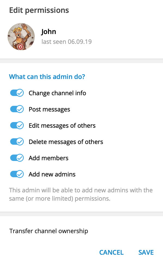
Task: Switch off the Add members permission toggle
Action: tap(17, 158)
